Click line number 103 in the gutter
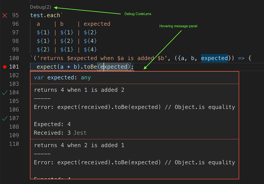 click(x=14, y=84)
